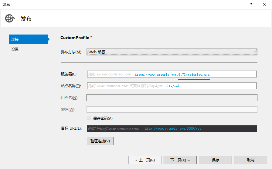Viewport: 272px width, 169px height.
Task: Click the globe publish icon in header
Action: (x=10, y=18)
